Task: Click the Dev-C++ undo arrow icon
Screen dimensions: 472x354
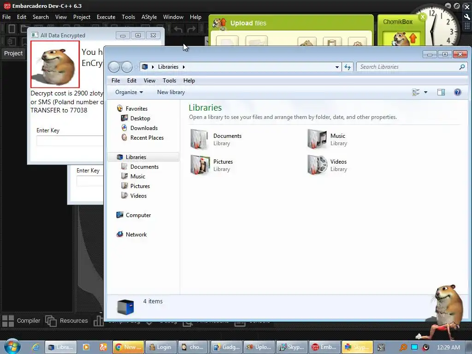Action: click(178, 29)
